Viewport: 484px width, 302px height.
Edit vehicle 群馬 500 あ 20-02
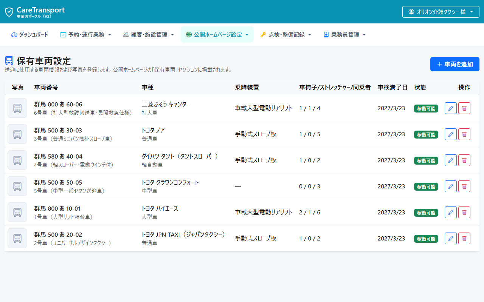tap(451, 239)
